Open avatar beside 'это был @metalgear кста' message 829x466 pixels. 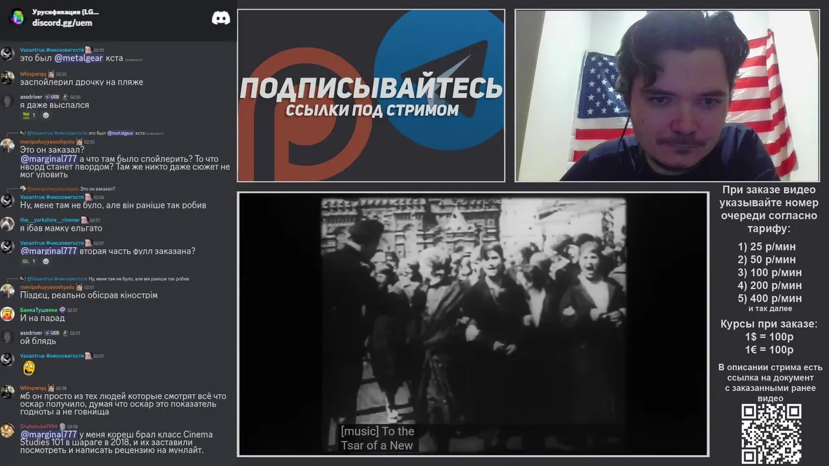tap(8, 54)
